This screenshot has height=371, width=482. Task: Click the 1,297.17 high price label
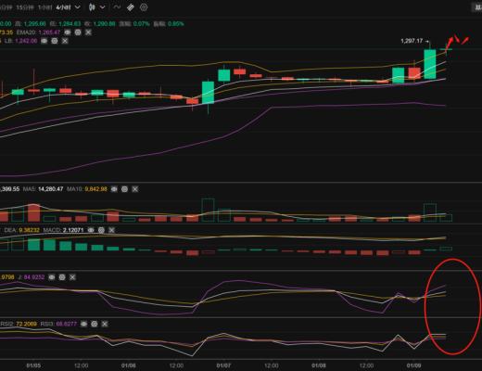[x=412, y=41]
